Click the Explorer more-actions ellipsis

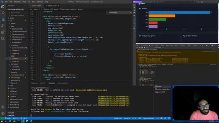(x=25, y=6)
